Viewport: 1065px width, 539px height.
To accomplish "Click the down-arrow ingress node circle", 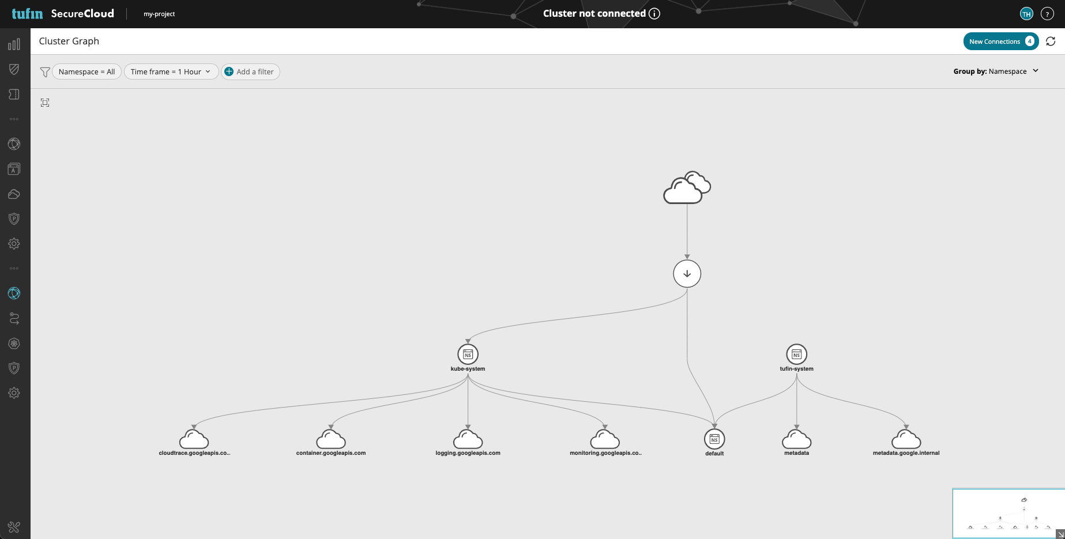I will click(x=687, y=274).
